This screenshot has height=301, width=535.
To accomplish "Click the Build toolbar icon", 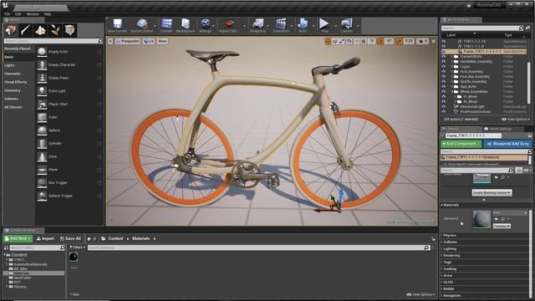I will coord(303,24).
